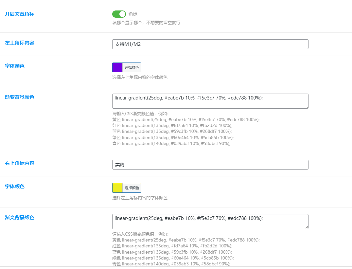Click the 角标 text beside the switch
352x269 pixels.
pos(133,14)
